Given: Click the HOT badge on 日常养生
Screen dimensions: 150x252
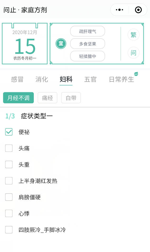Looking at the screenshot, I should click(136, 74).
